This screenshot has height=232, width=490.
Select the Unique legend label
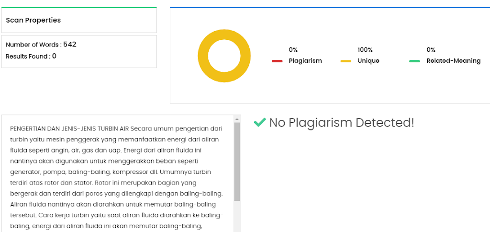click(368, 61)
